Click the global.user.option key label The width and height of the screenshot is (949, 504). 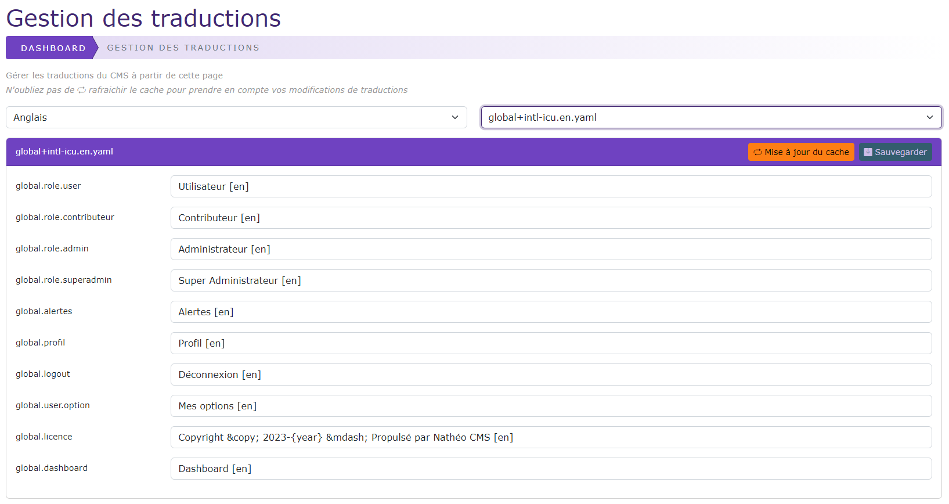tap(53, 405)
